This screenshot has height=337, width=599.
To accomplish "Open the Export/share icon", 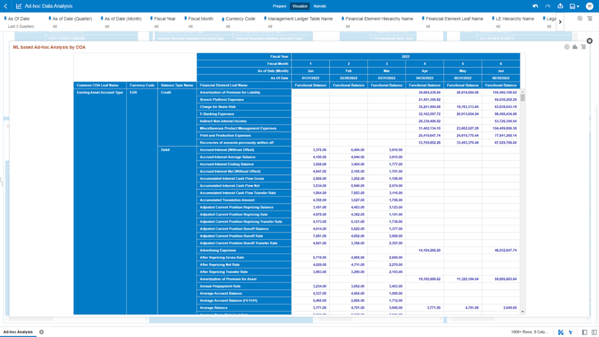I will coord(560,6).
